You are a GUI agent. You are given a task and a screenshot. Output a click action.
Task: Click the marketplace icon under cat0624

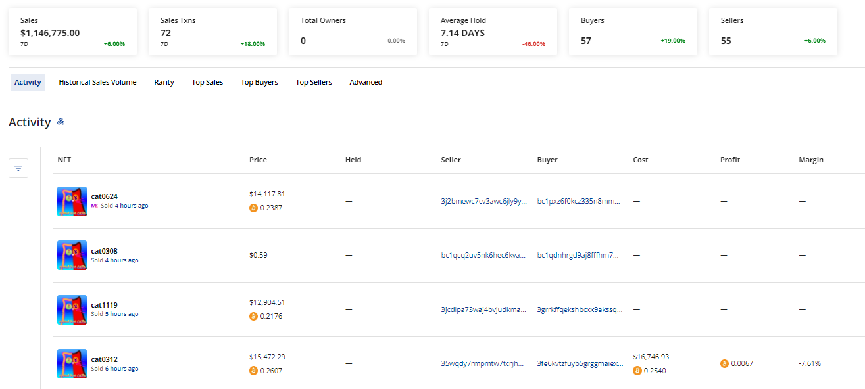click(x=95, y=206)
